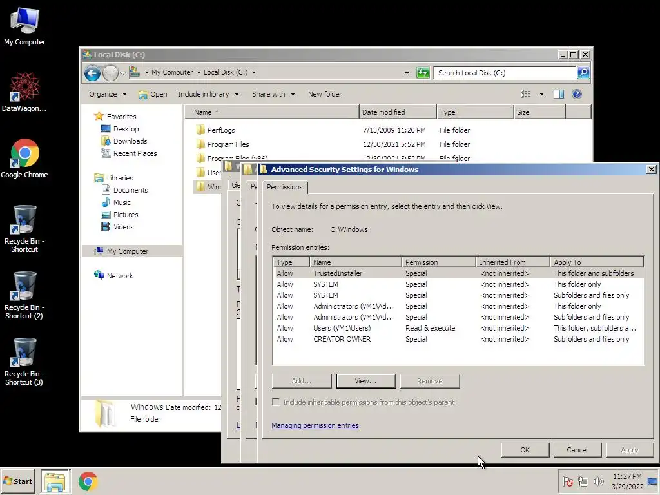Select SYSTEM entry for This folder only
660x495 pixels.
(x=458, y=284)
